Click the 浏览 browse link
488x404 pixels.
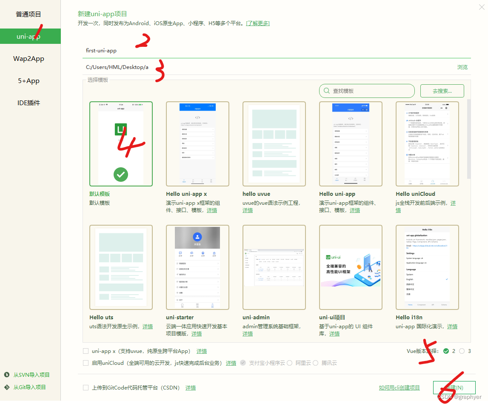[x=462, y=67]
